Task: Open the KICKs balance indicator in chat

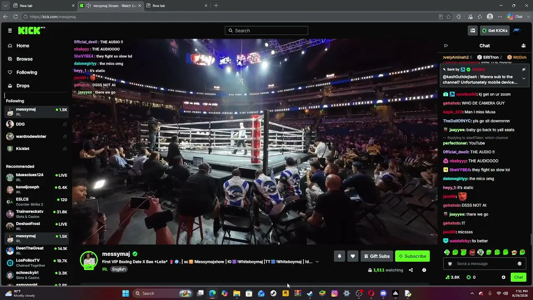Action: pyautogui.click(x=471, y=277)
